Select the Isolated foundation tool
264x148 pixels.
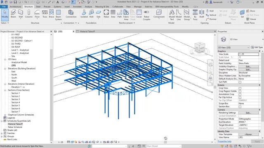click(x=84, y=14)
